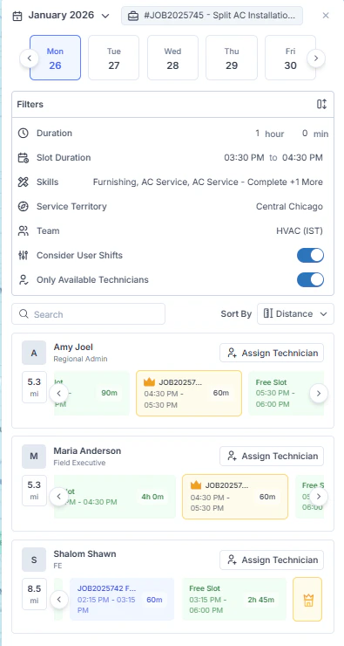Click Amy Joel's 5.3 mi distance badge
The image size is (344, 646).
[34, 388]
